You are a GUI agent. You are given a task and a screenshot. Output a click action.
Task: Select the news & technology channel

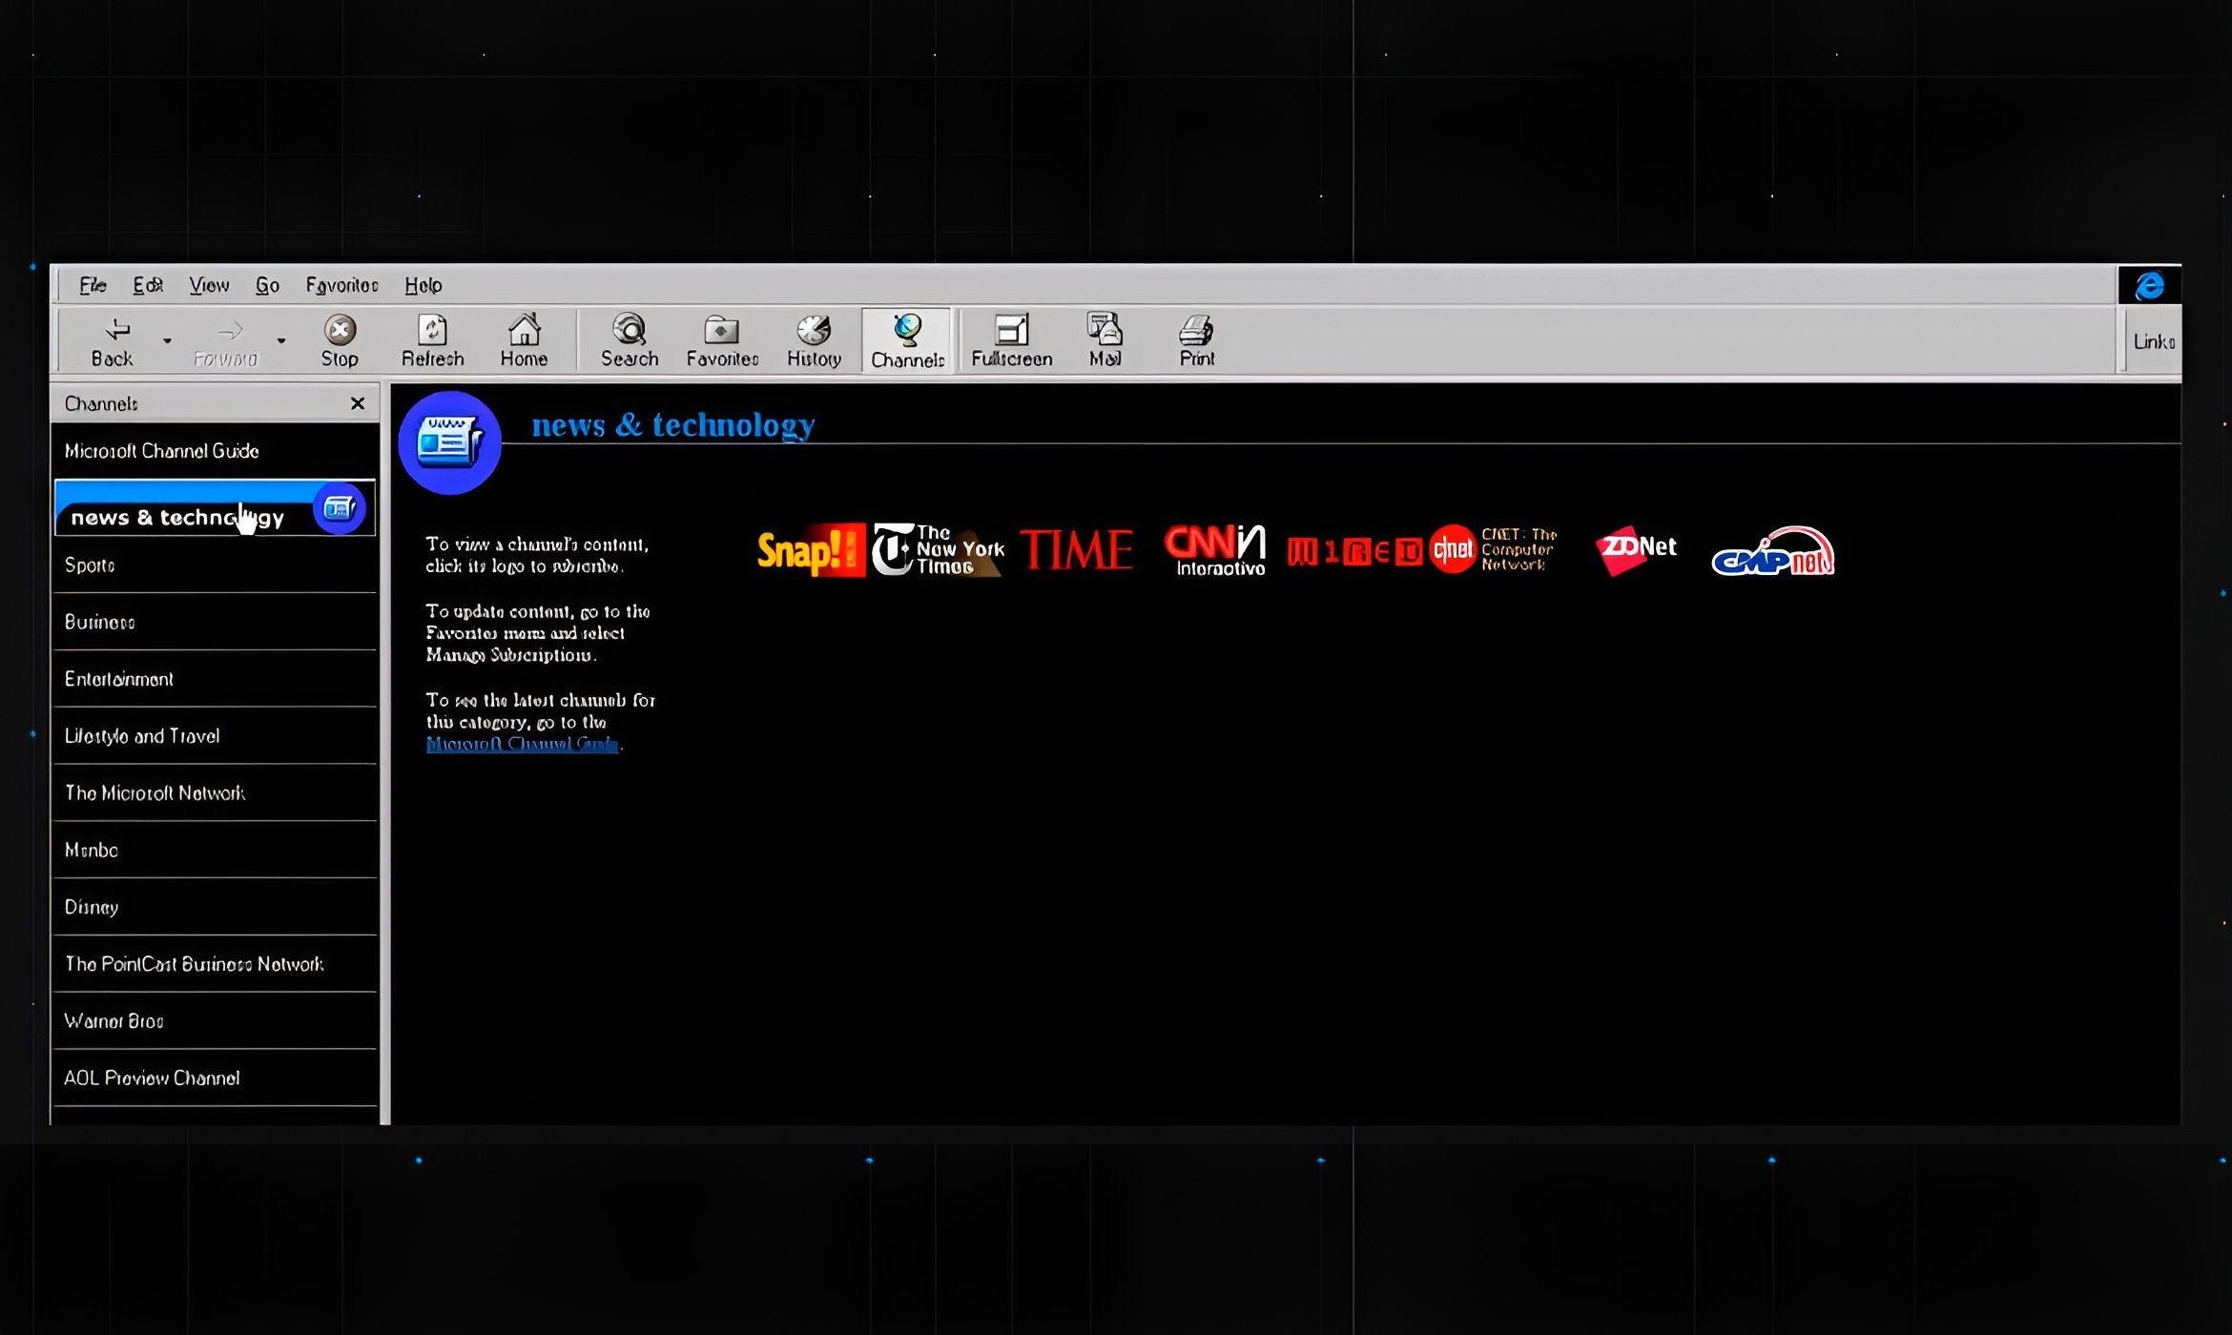click(215, 508)
